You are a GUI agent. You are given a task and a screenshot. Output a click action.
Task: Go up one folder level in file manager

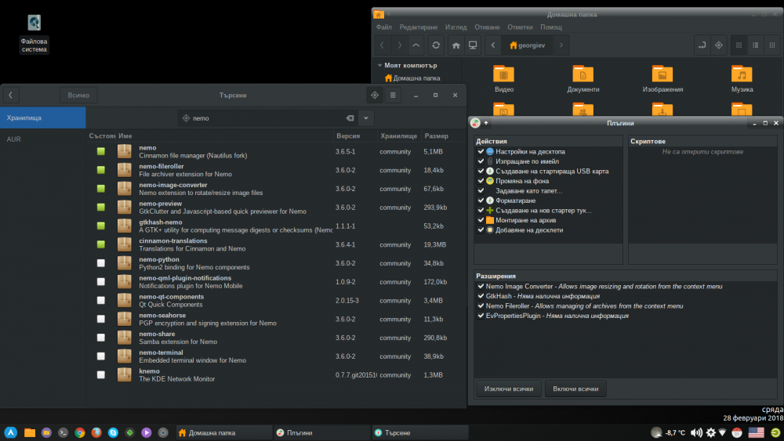[x=416, y=45]
